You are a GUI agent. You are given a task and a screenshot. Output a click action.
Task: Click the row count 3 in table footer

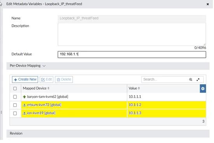(203, 121)
